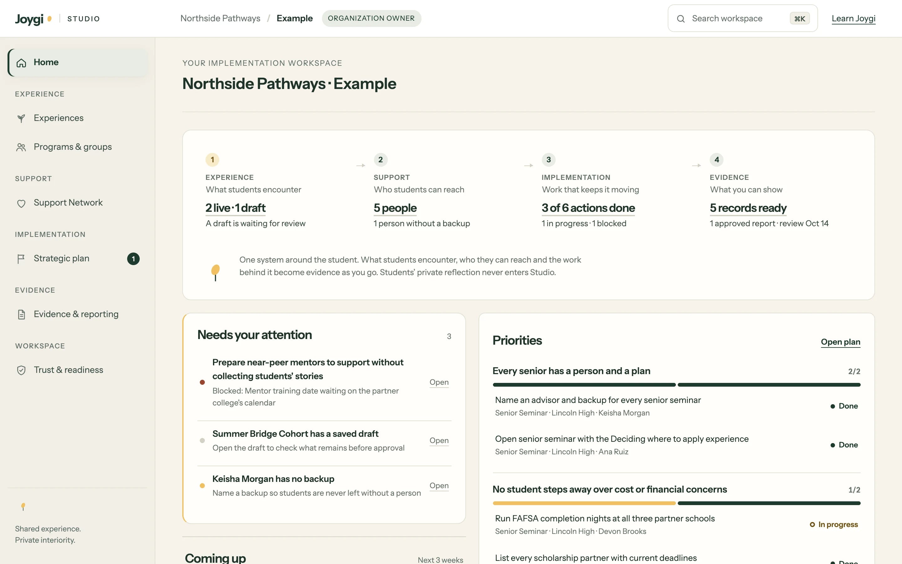Viewport: 902px width, 564px height.
Task: Click step 3 Implementation number badge
Action: 549,160
